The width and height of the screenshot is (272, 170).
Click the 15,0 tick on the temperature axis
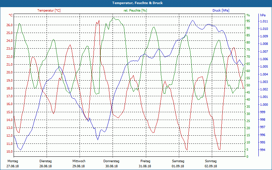[x=10, y=112]
